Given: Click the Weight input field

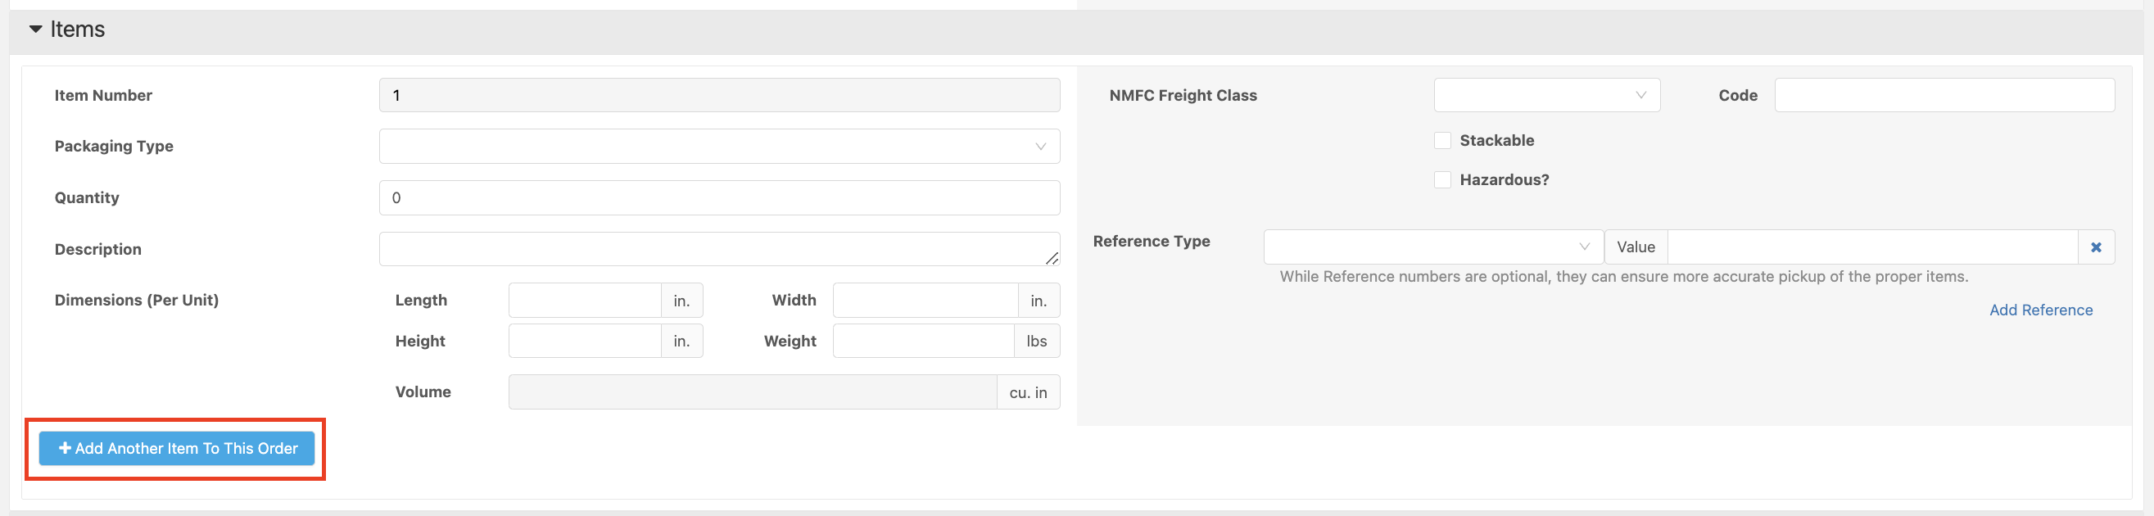Looking at the screenshot, I should (923, 342).
